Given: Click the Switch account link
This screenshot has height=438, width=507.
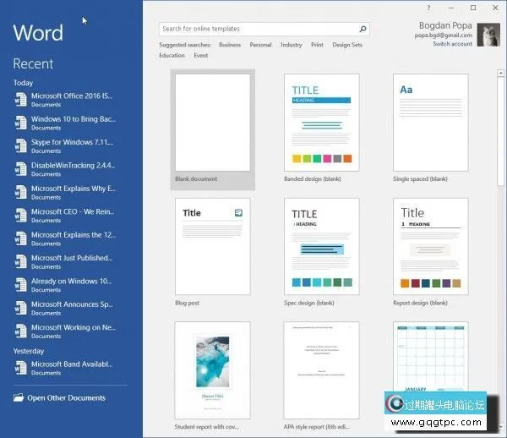Looking at the screenshot, I should (x=452, y=44).
